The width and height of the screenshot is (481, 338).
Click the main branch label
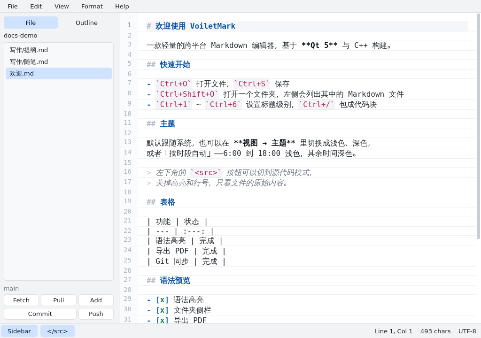click(x=11, y=289)
